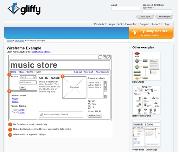
Task: Select Album Title 2 in list
Action: [x=94, y=85]
